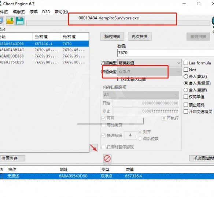Toggle freeze checkbox for 无描述 entry
Image resolution: width=214 pixels, height=197 pixels.
point(1,176)
